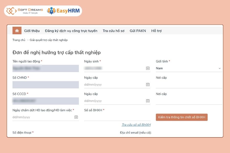Open the Hỗ trợ menu

coord(156,31)
